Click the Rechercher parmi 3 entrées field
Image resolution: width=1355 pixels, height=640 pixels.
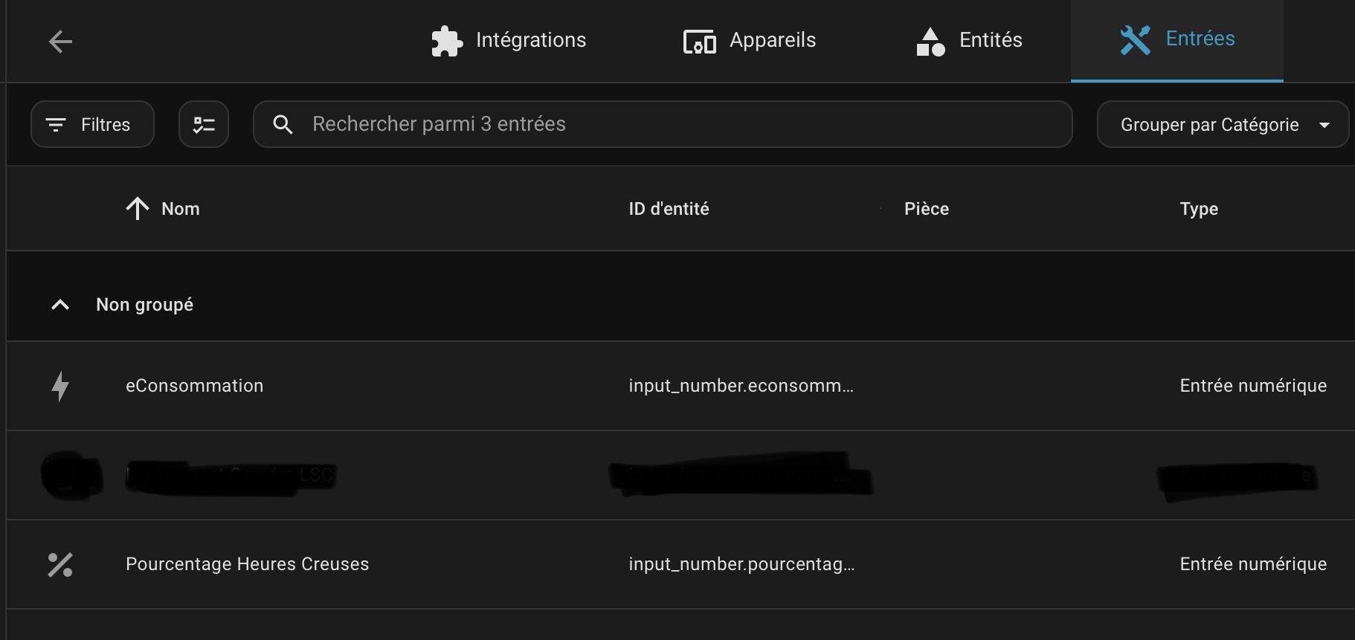click(663, 124)
